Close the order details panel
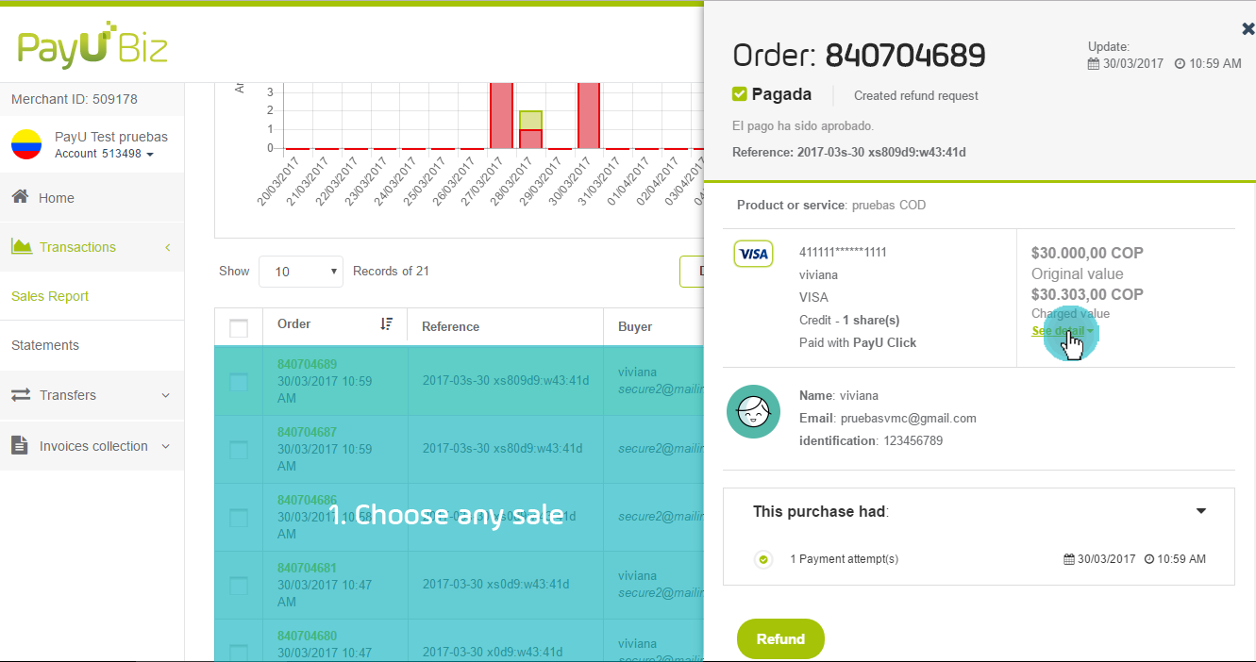The width and height of the screenshot is (1256, 662). point(1248,29)
